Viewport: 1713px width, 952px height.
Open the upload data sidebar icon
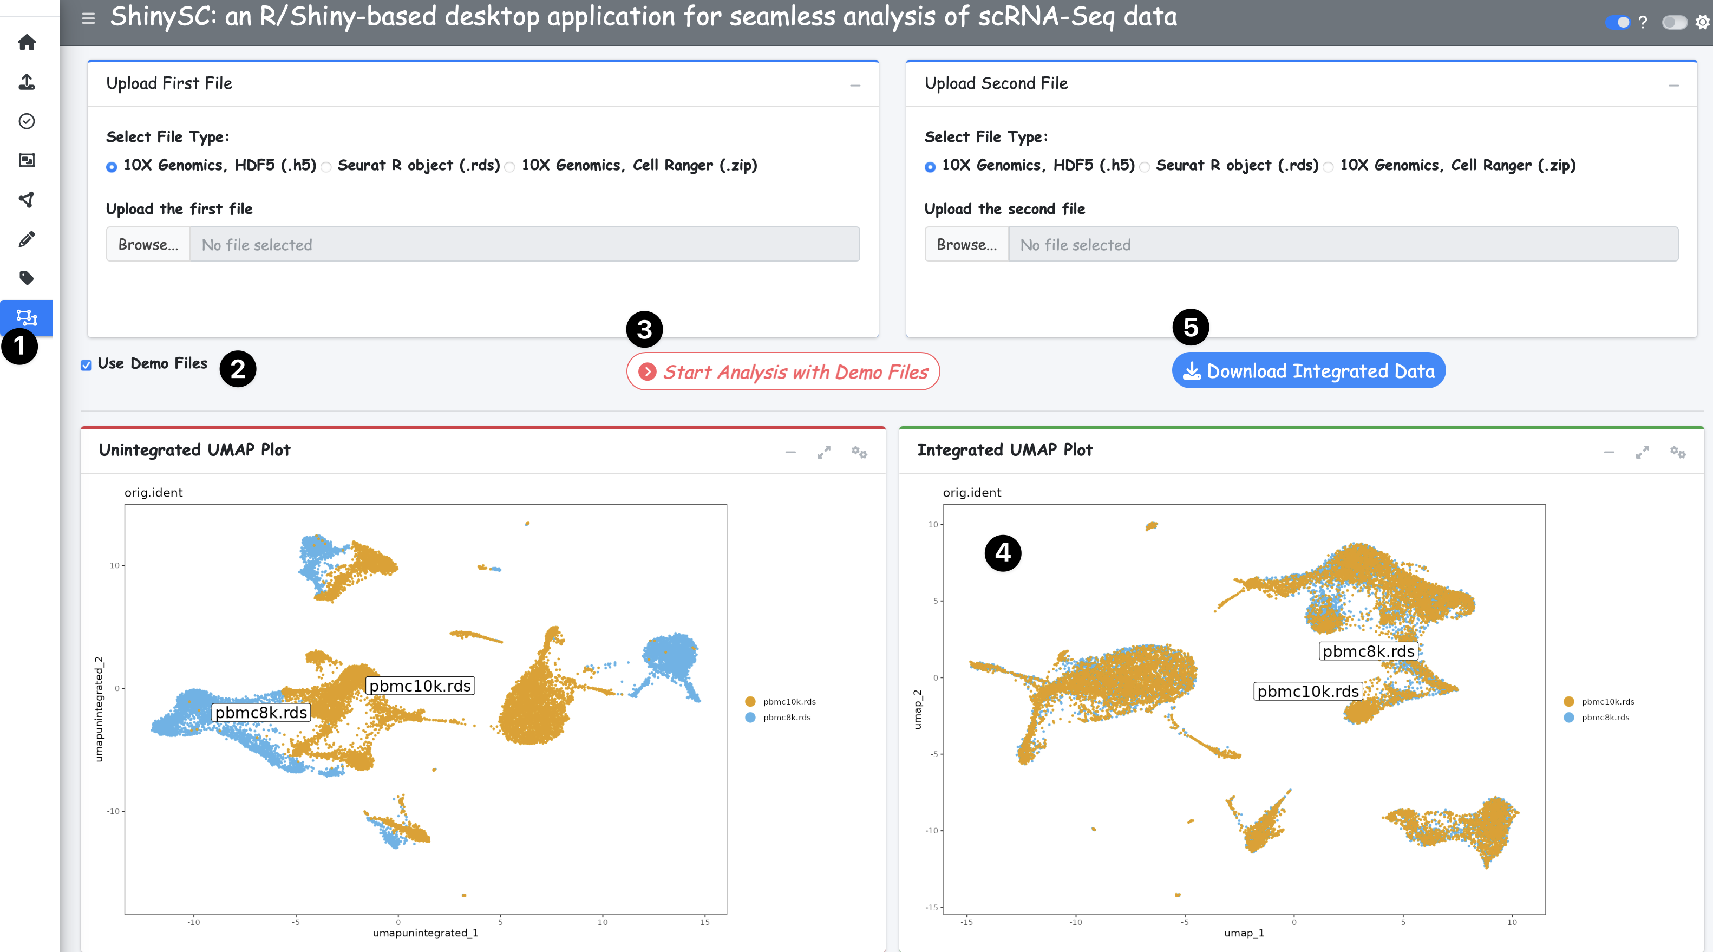(27, 82)
